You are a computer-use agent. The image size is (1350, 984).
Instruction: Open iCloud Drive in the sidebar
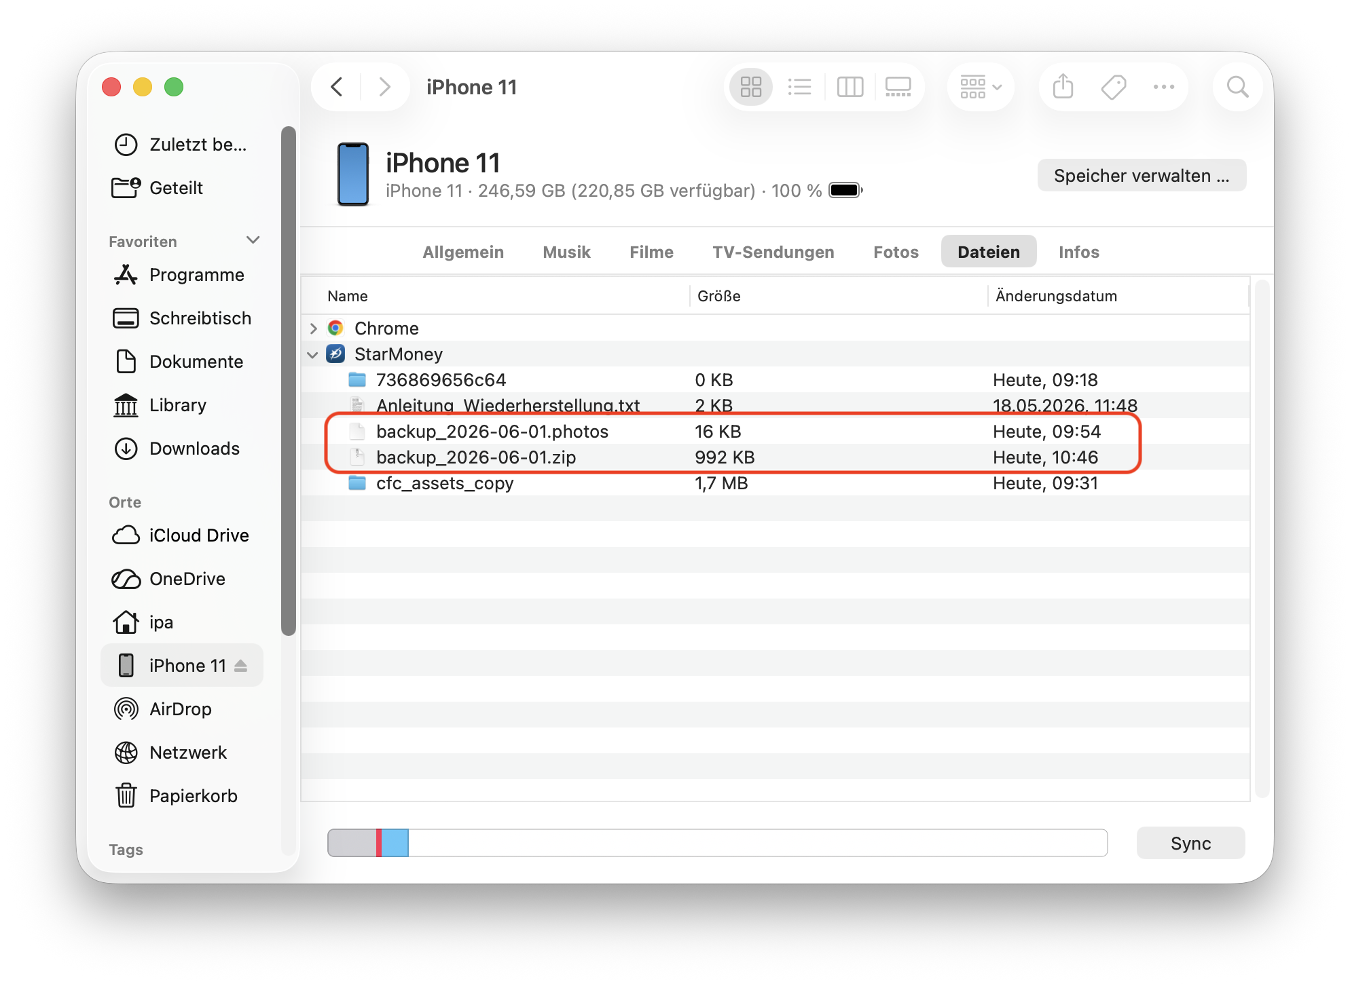tap(182, 535)
